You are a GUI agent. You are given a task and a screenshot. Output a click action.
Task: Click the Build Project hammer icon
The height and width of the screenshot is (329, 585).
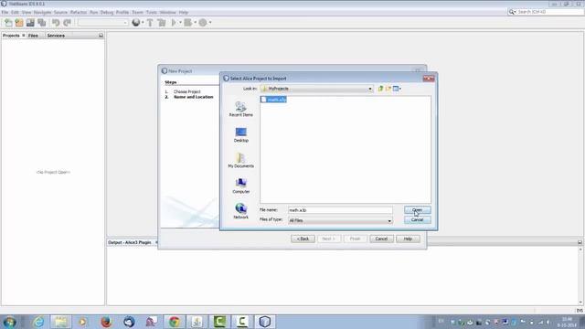[x=150, y=23]
